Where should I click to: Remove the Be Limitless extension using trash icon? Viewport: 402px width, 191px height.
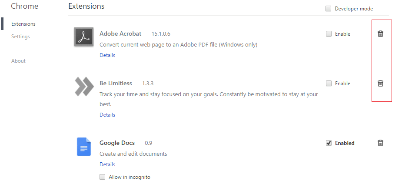tap(380, 84)
